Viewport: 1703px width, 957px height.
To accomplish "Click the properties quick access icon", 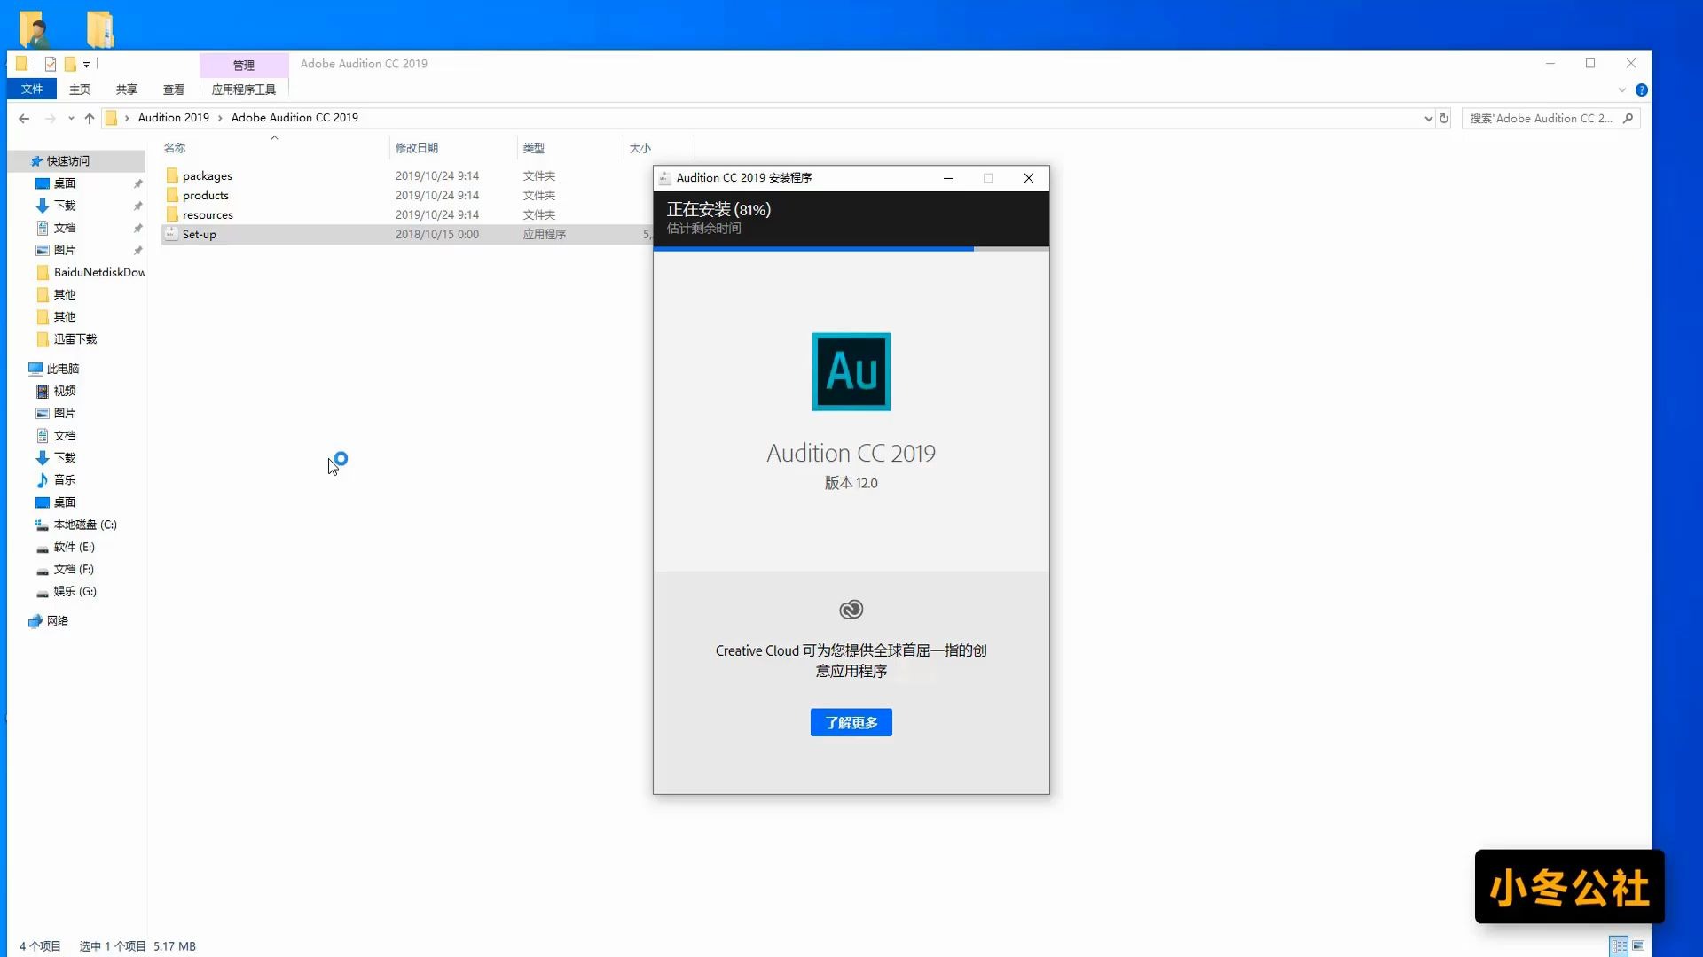I will tap(51, 64).
